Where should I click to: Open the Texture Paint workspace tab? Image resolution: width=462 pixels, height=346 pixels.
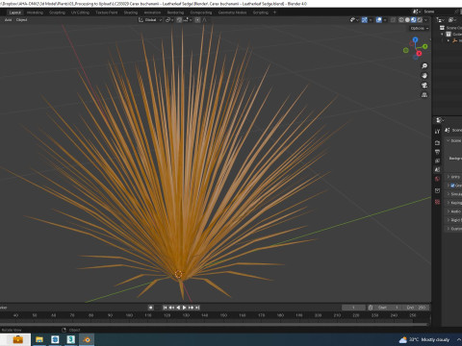pyautogui.click(x=107, y=12)
